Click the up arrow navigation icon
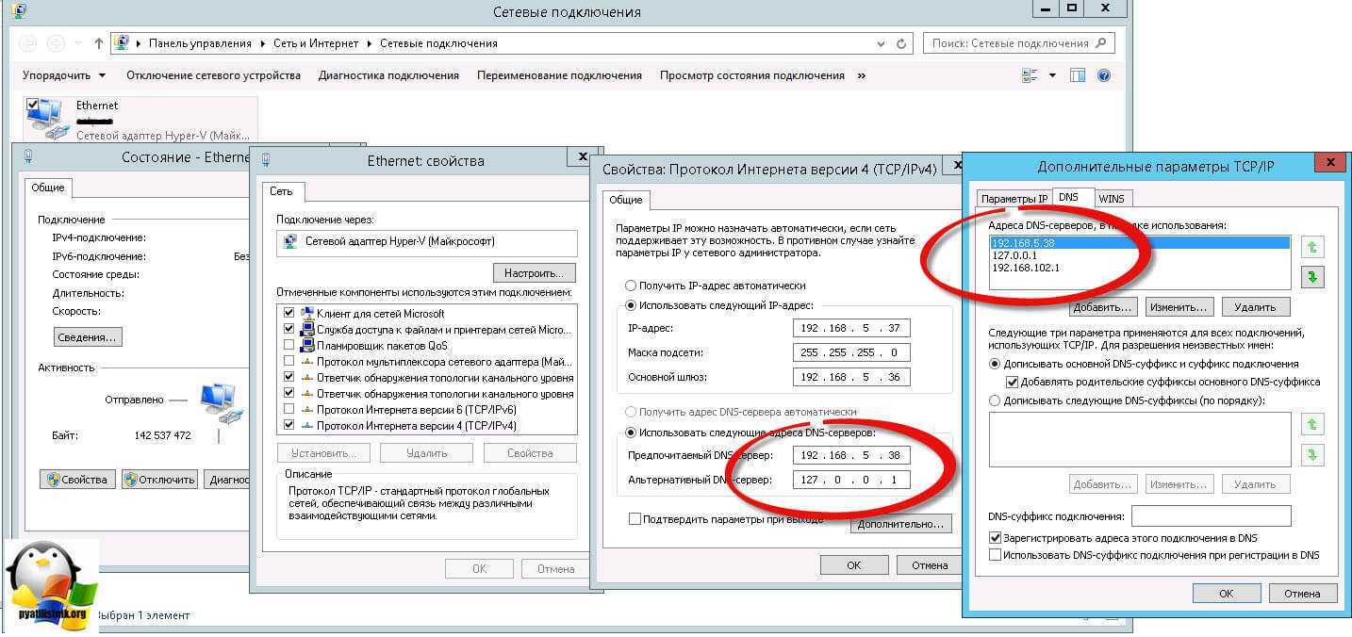The height and width of the screenshot is (637, 1352). click(x=100, y=43)
